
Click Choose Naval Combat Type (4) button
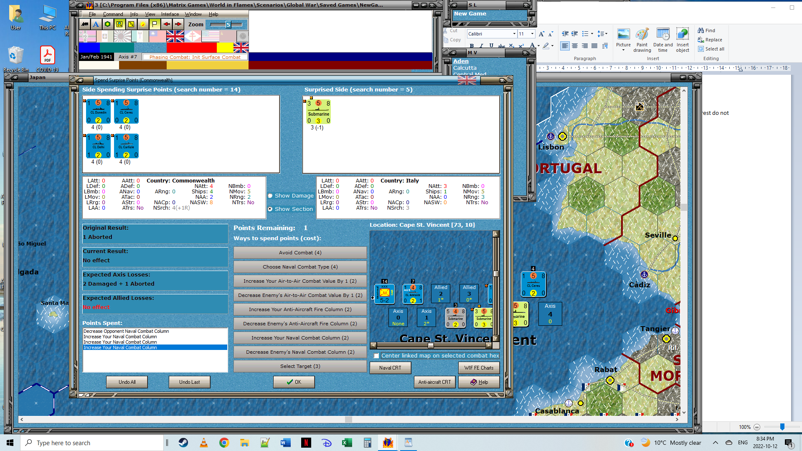300,267
